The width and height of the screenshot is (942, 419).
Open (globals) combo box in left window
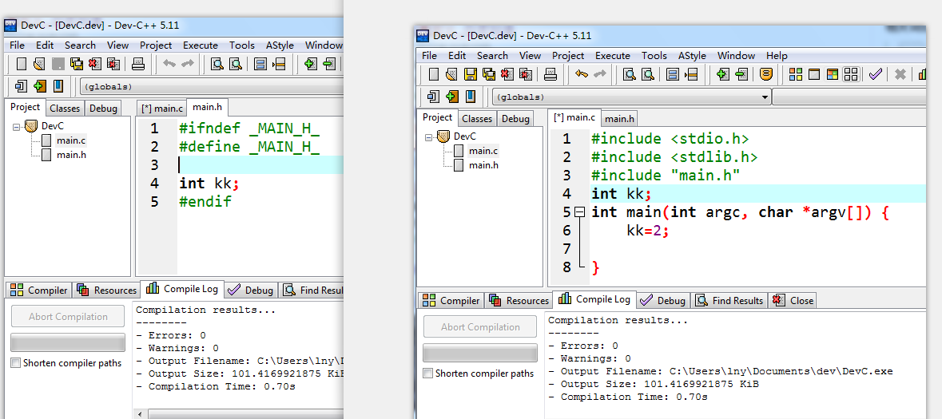pos(212,86)
